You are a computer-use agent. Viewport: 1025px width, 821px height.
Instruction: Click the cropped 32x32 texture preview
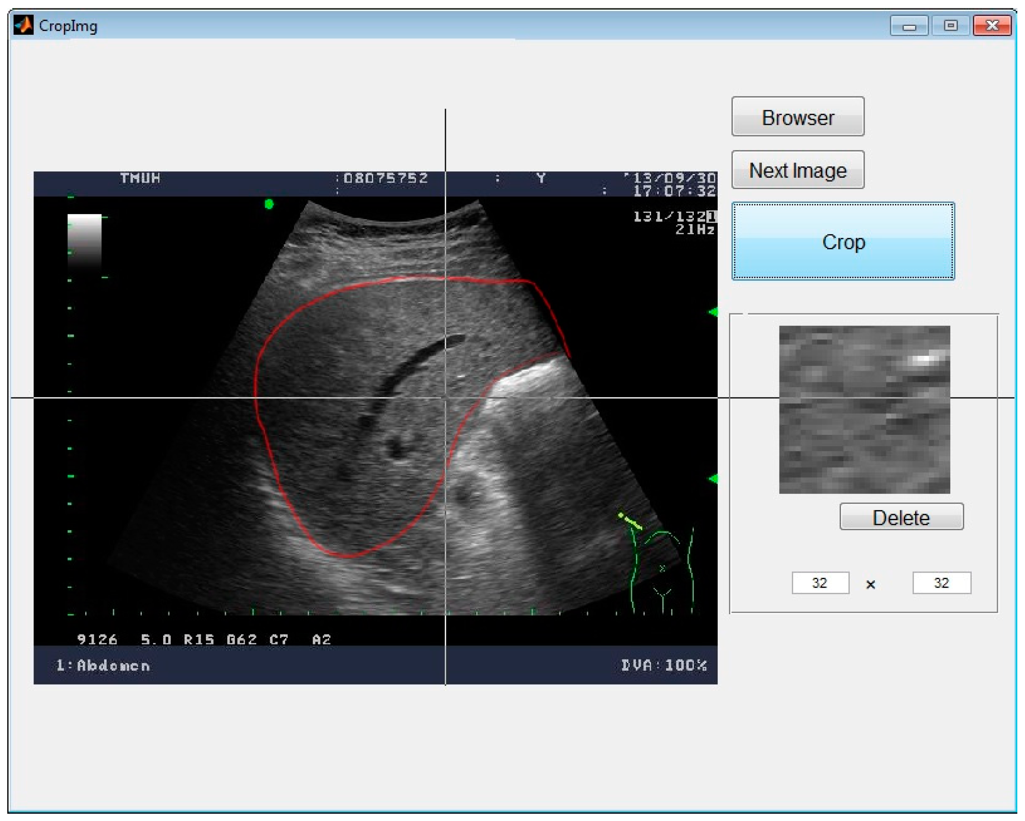pos(864,409)
